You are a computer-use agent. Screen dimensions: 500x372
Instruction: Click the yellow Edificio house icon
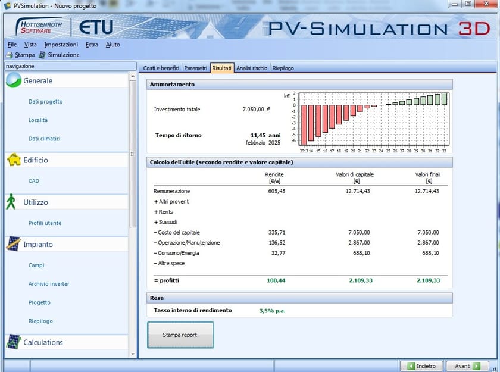(14, 160)
